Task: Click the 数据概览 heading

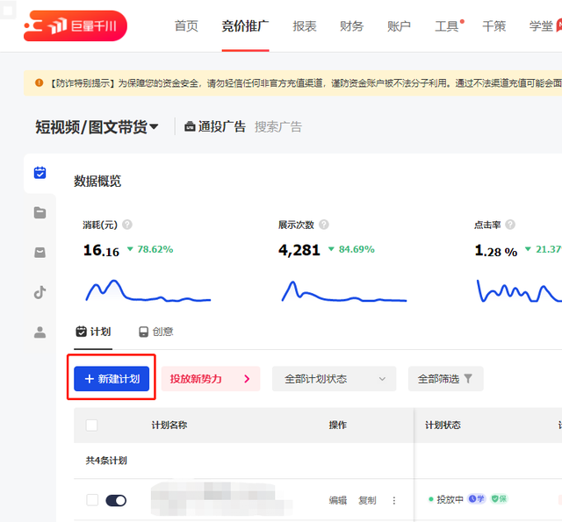Action: (x=97, y=181)
